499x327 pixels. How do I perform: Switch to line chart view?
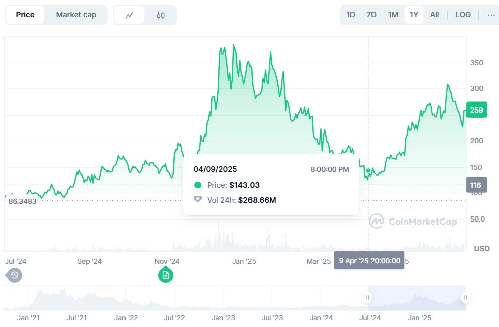click(129, 15)
